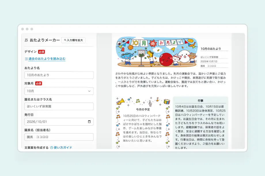This screenshot has width=265, height=176.
Task: Click the chevron arrow in 対象月 select
Action: click(x=89, y=91)
